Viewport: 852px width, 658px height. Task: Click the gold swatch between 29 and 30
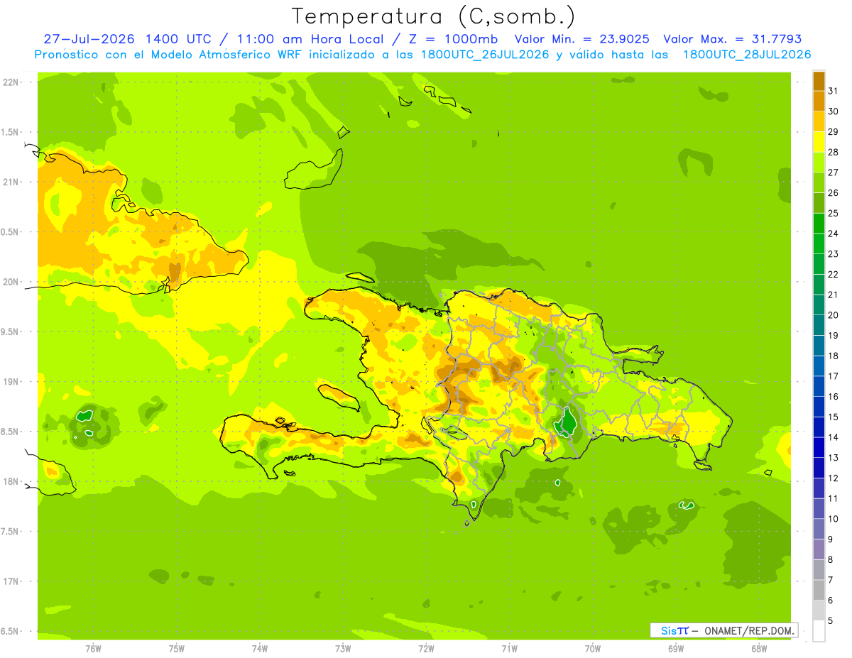(x=819, y=122)
